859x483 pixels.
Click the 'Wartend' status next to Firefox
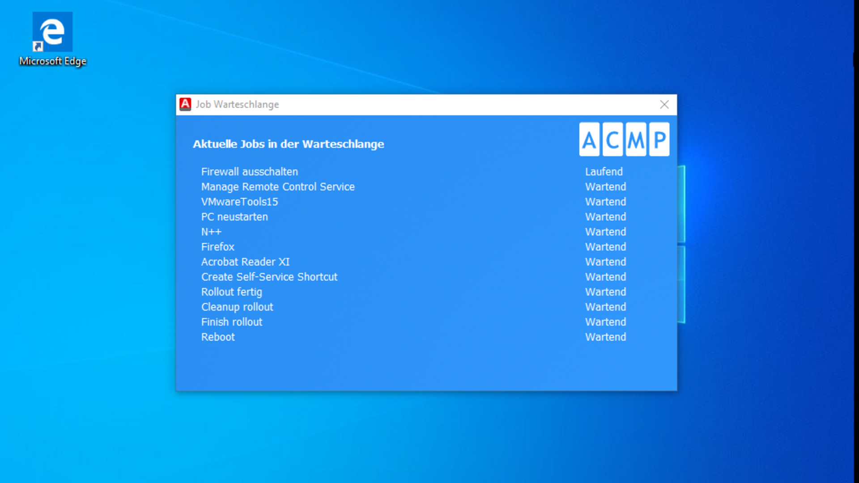(x=605, y=247)
